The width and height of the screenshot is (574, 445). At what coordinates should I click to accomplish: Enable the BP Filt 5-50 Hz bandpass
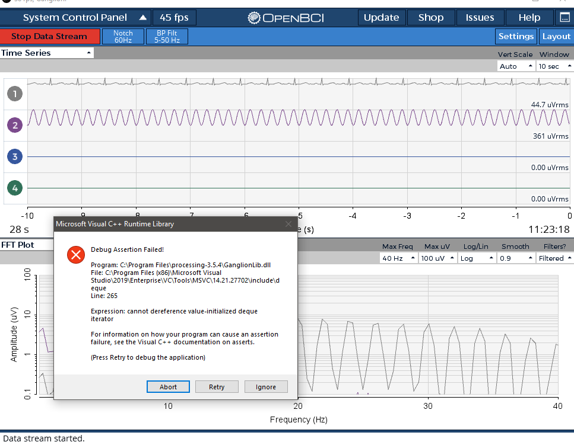[167, 36]
